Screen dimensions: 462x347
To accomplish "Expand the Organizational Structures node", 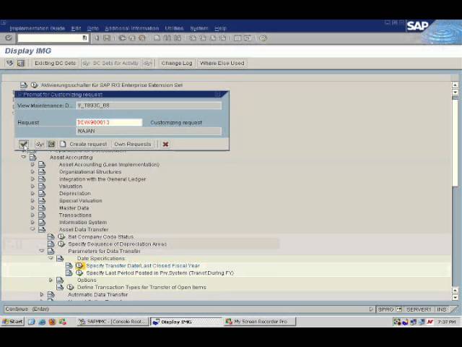I will pyautogui.click(x=32, y=171).
